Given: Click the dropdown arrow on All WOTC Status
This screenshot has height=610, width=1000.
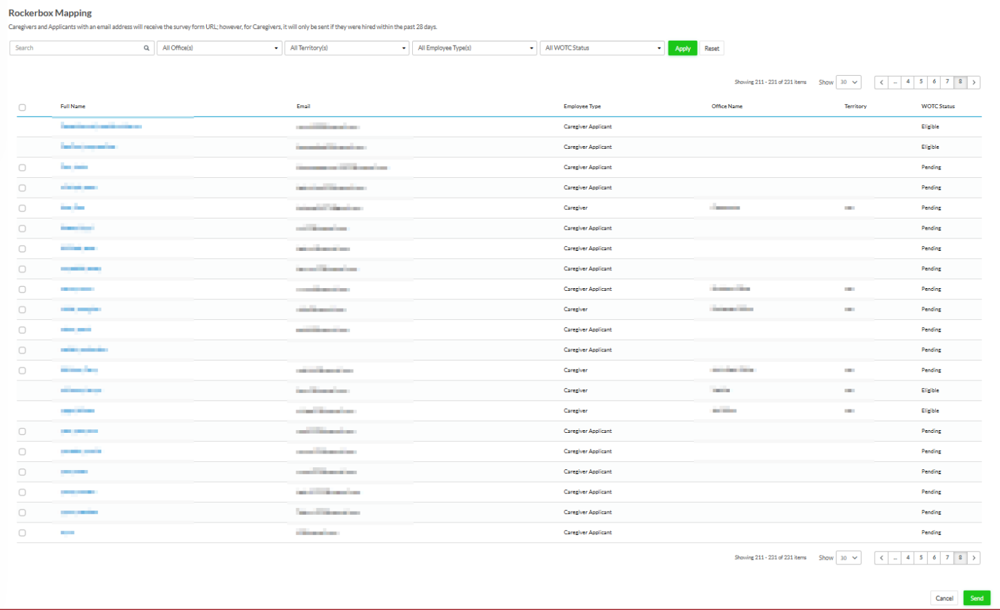Looking at the screenshot, I should [x=658, y=48].
